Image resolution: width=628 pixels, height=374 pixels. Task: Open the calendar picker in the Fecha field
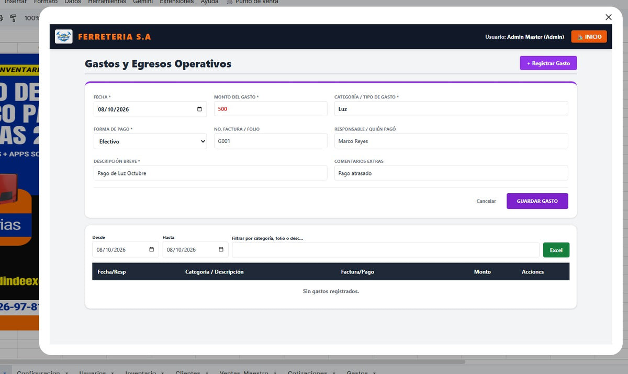[199, 109]
